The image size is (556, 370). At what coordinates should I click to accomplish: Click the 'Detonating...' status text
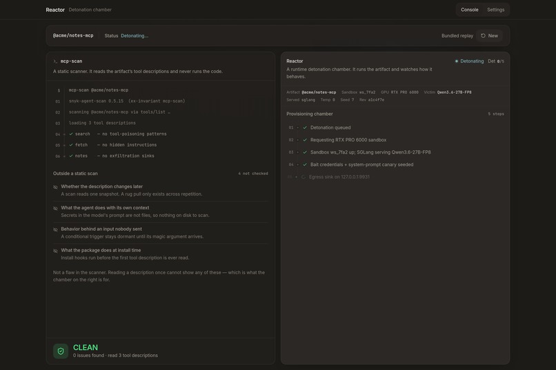[135, 36]
